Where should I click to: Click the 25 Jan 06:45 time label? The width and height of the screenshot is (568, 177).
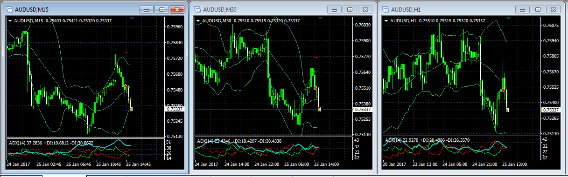79,164
